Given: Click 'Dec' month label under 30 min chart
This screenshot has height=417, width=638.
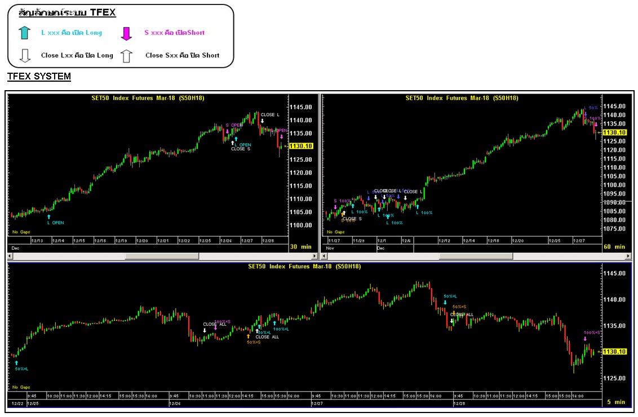Looking at the screenshot, I should (x=15, y=248).
